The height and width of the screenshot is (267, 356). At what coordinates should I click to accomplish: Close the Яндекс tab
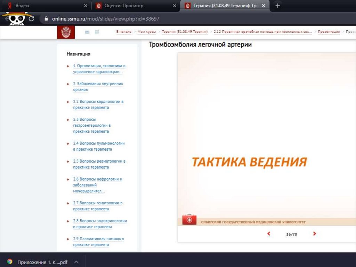pos(86,6)
